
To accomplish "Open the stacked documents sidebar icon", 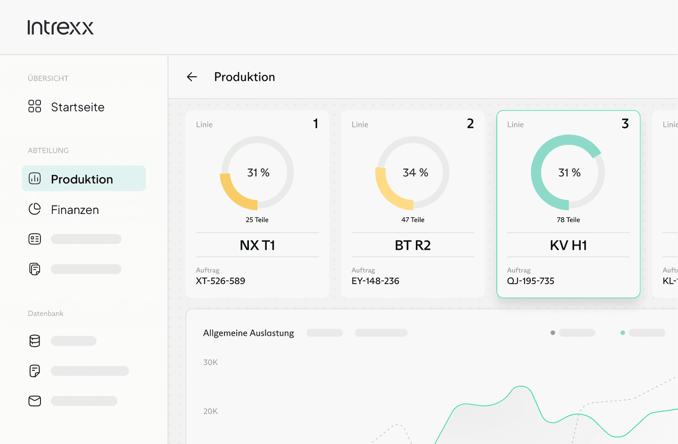I will coord(35,269).
